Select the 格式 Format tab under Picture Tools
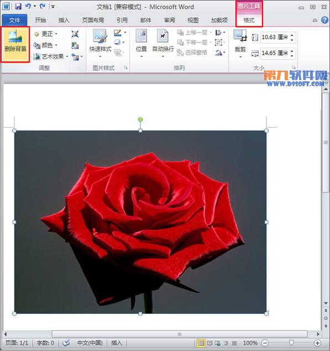This screenshot has height=351, width=330. [x=249, y=20]
